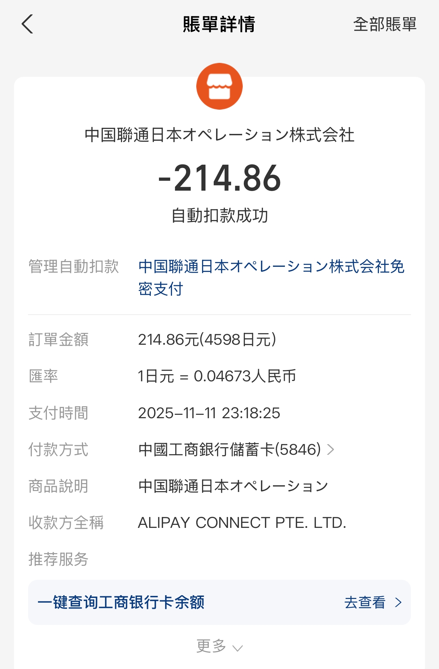Click the -214.86 transaction amount
This screenshot has width=439, height=669.
coord(219,178)
